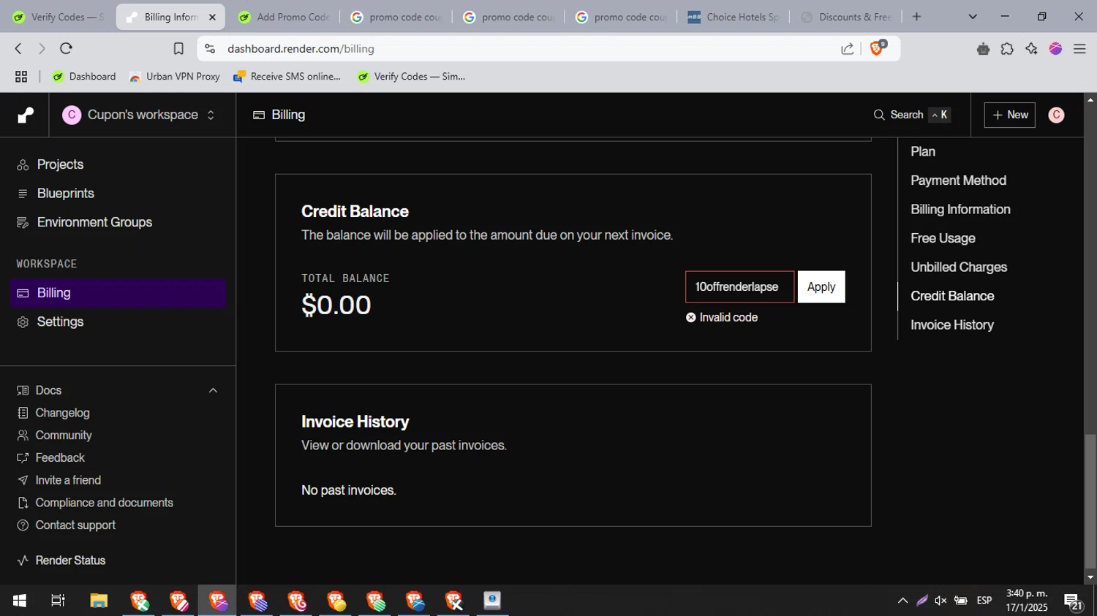Open the notification center icon
The image size is (1097, 616).
pyautogui.click(x=1073, y=601)
